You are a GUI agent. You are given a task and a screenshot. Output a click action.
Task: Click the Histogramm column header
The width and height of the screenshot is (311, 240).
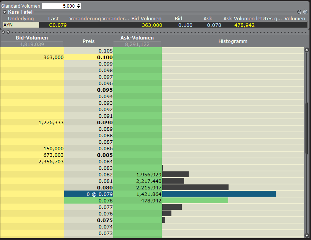233,41
